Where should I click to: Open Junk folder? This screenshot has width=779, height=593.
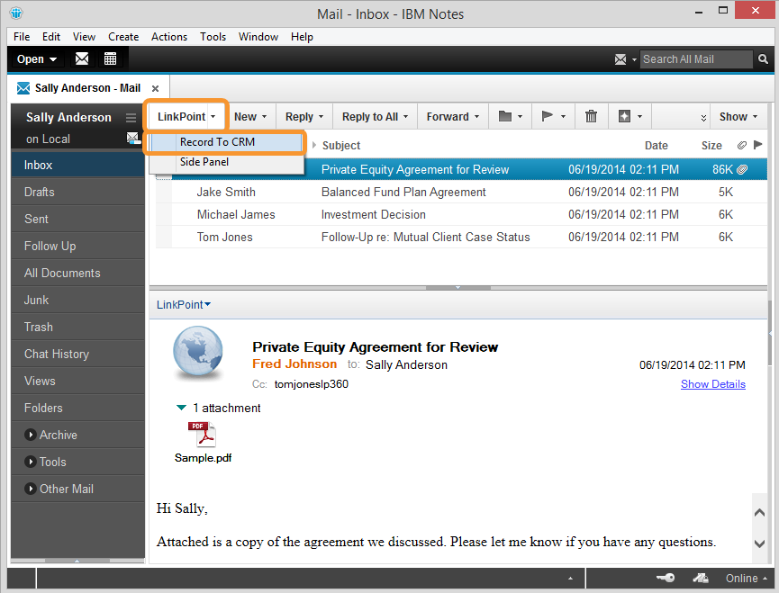pyautogui.click(x=78, y=300)
